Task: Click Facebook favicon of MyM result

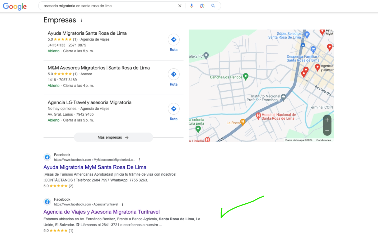Action: (47, 157)
